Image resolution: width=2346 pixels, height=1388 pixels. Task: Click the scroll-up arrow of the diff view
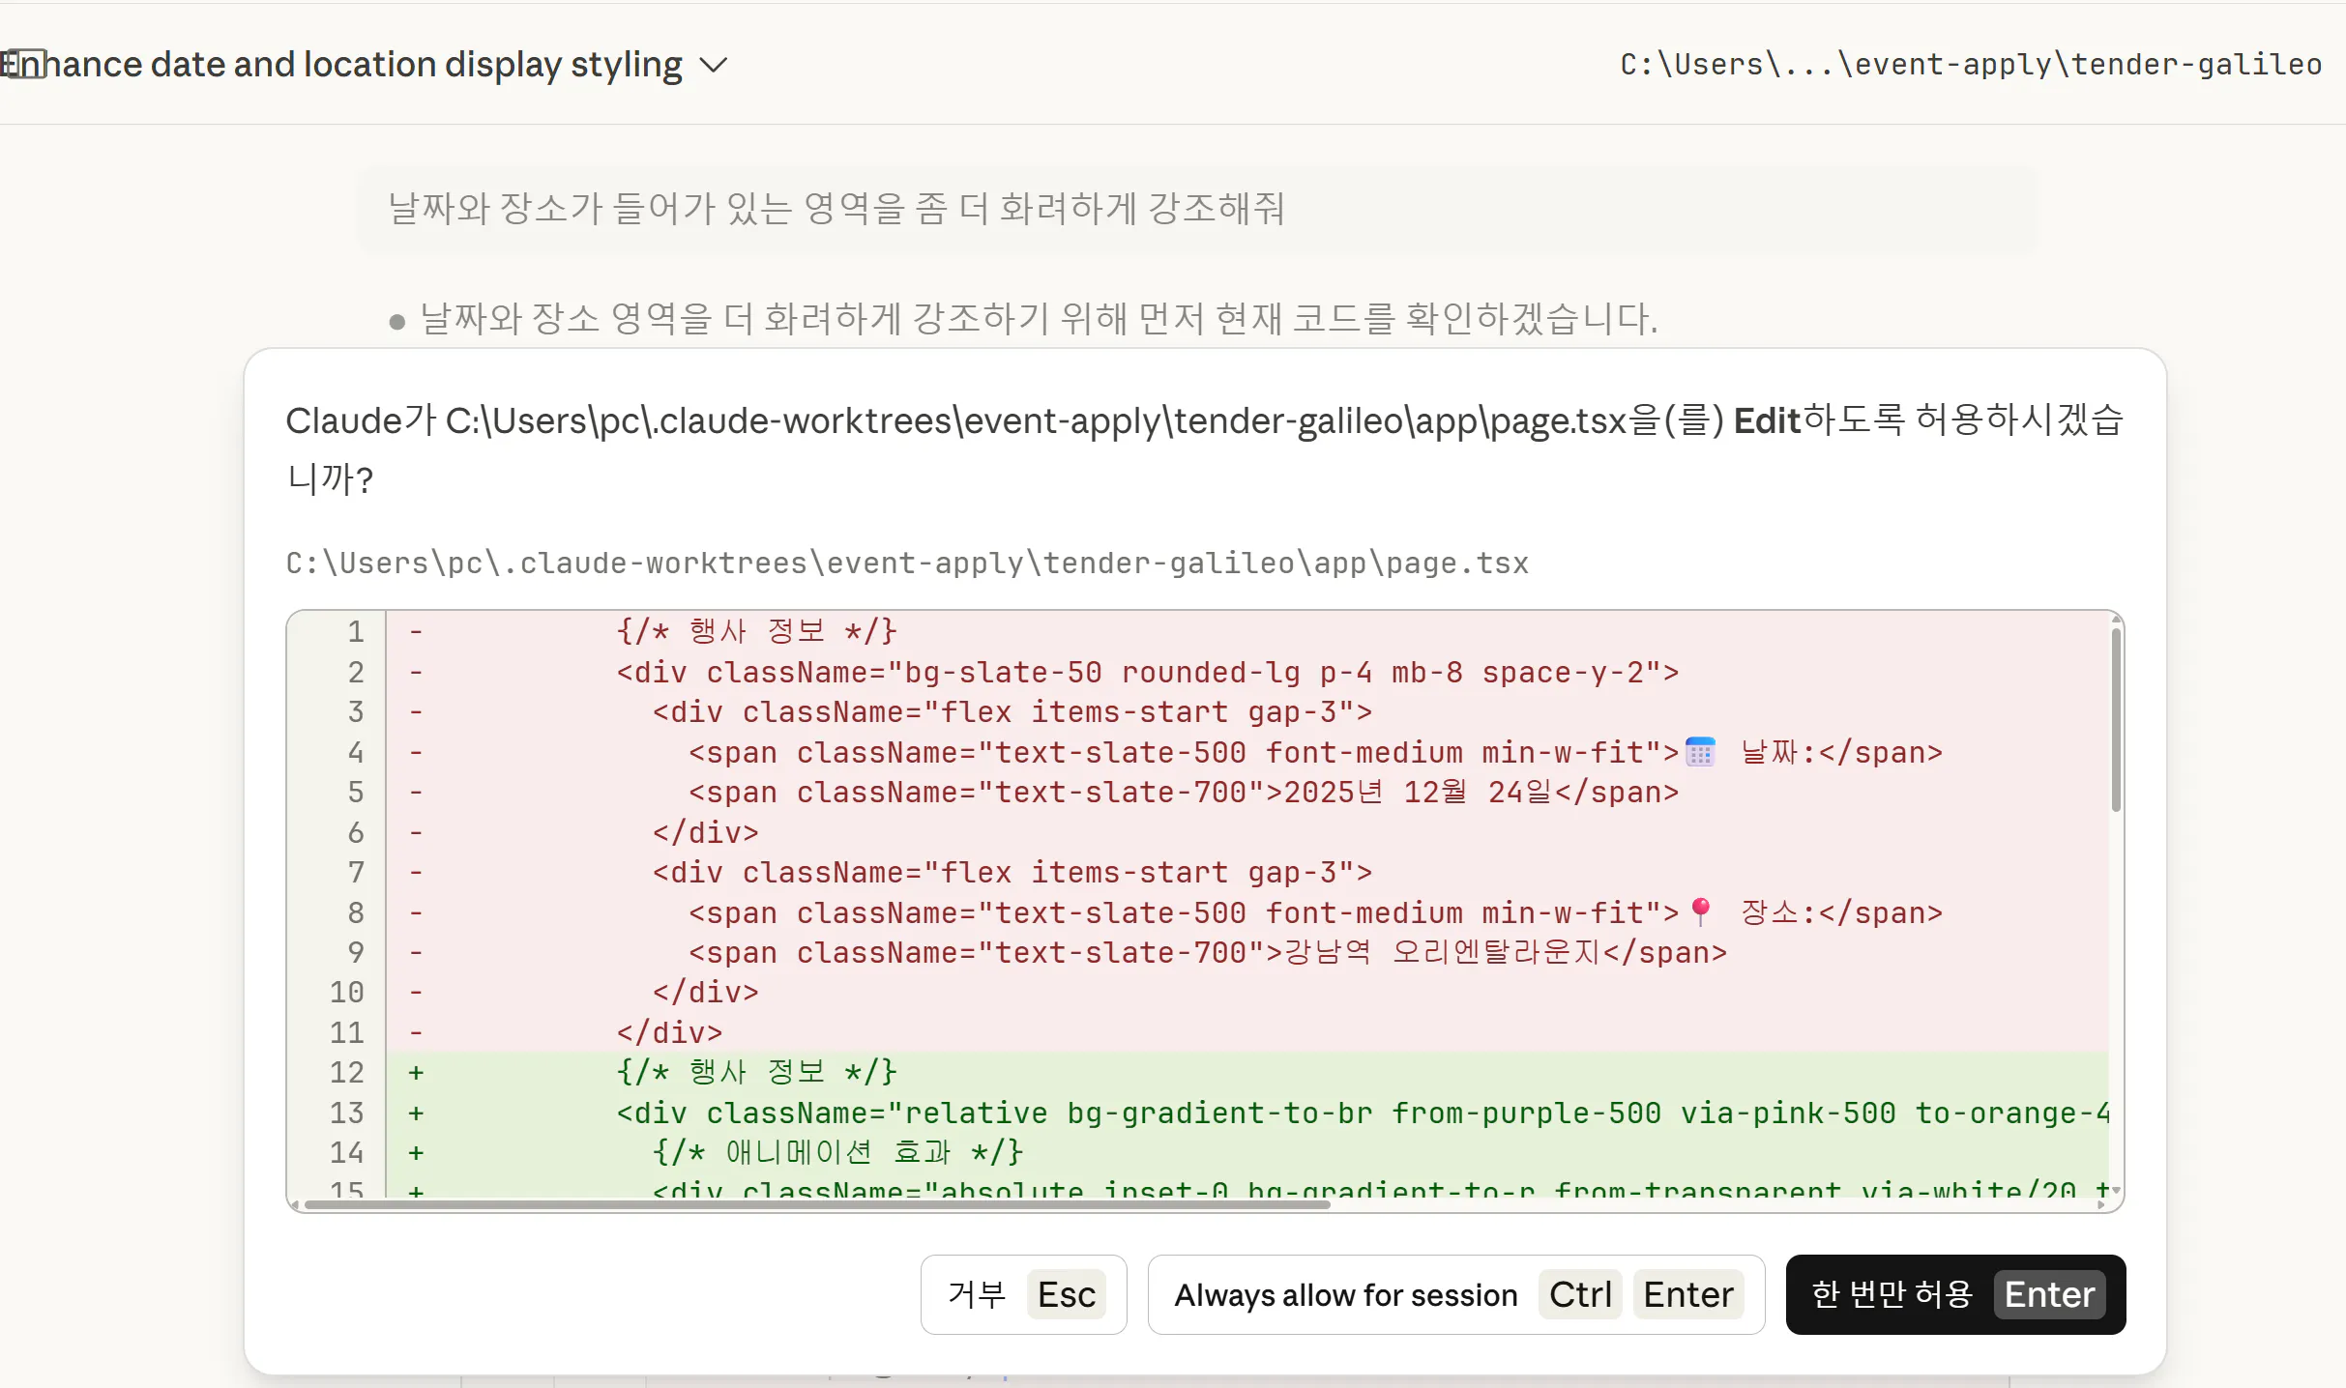tap(2116, 620)
